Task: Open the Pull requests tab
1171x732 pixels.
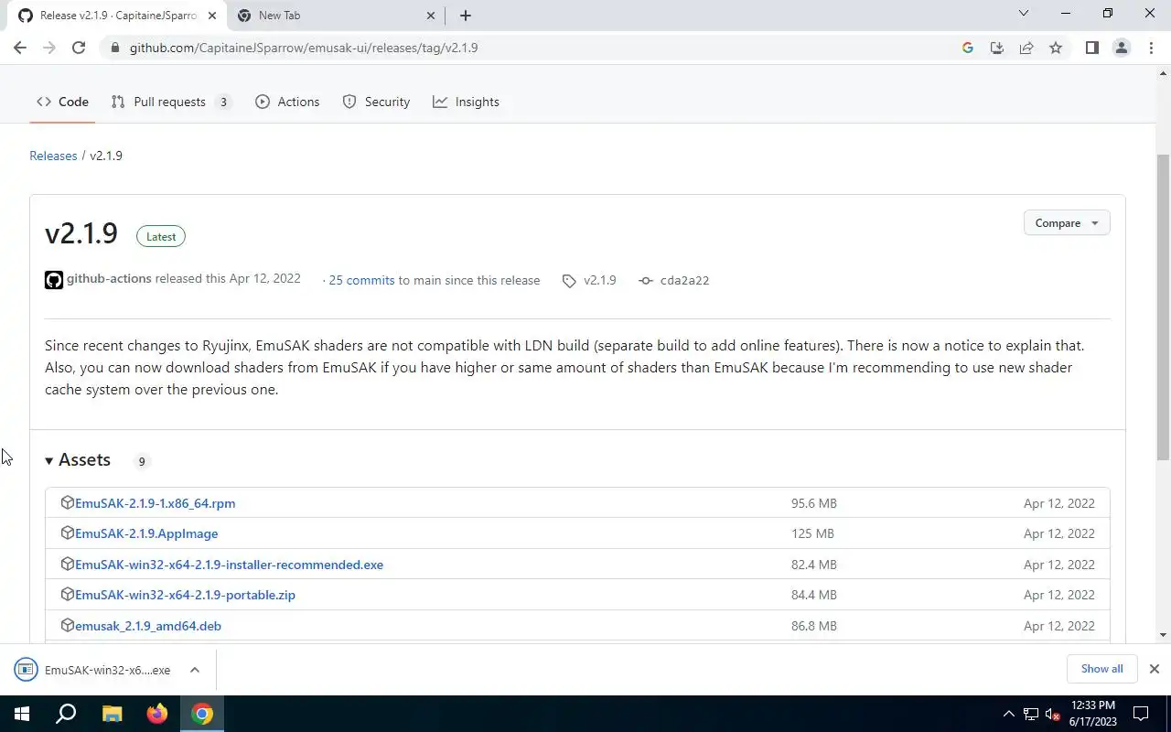Action: pos(171,102)
